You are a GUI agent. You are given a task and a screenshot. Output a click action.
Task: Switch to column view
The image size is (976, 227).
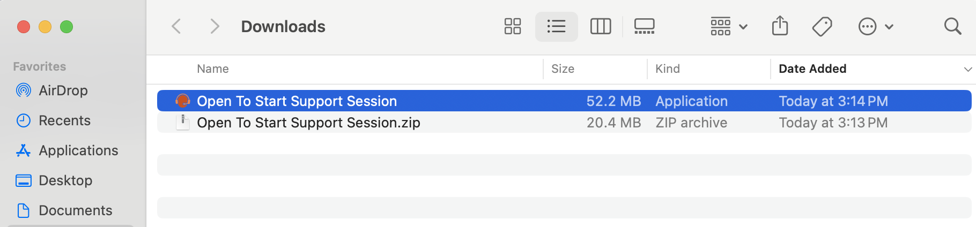point(601,26)
